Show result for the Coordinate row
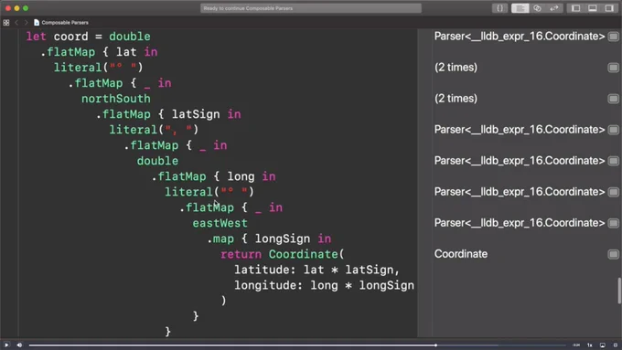Screen dimensions: 622x350 click(613, 254)
